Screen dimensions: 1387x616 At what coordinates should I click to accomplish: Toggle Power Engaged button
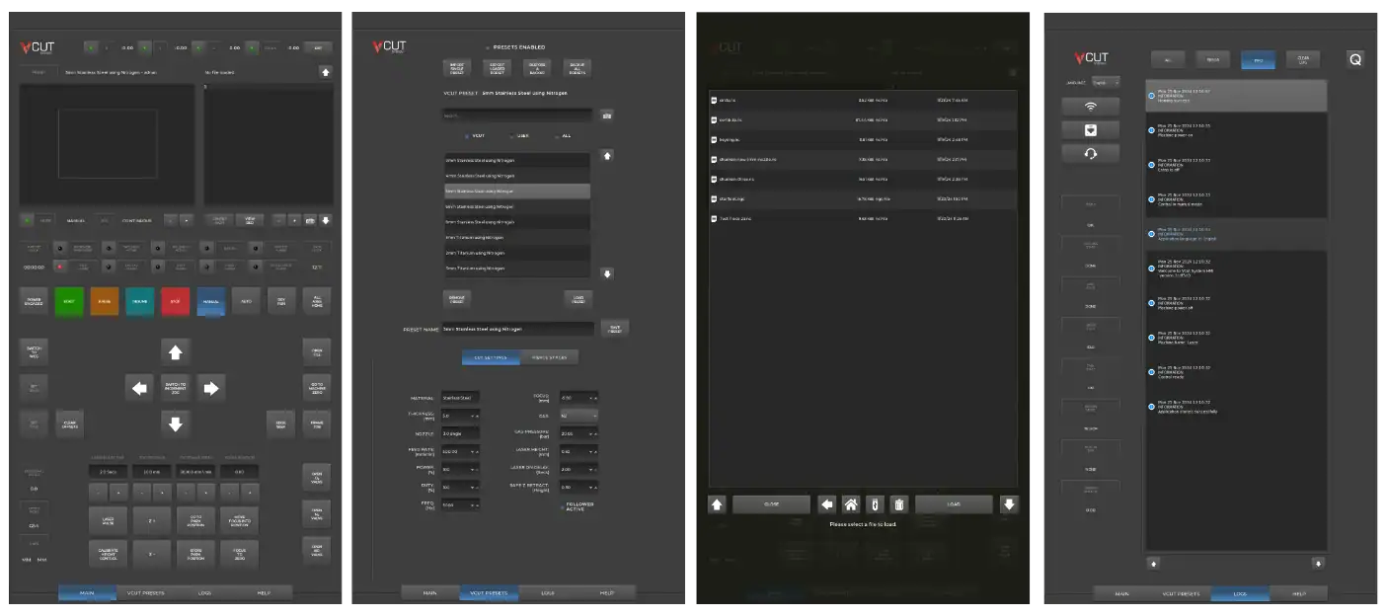(34, 301)
